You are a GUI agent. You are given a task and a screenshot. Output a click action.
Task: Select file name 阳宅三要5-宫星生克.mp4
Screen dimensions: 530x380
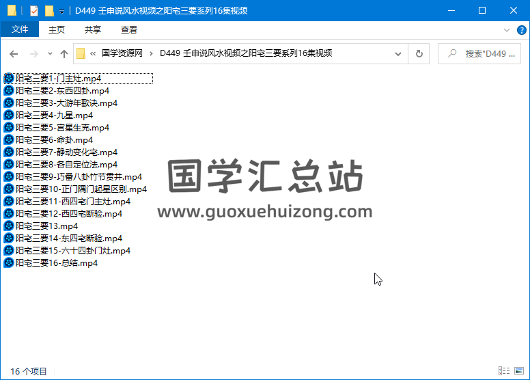[x=62, y=128]
